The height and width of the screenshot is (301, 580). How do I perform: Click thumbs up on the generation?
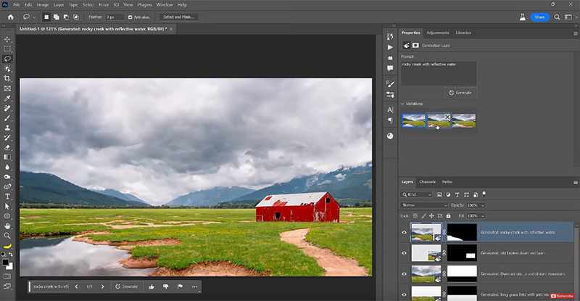click(x=152, y=286)
